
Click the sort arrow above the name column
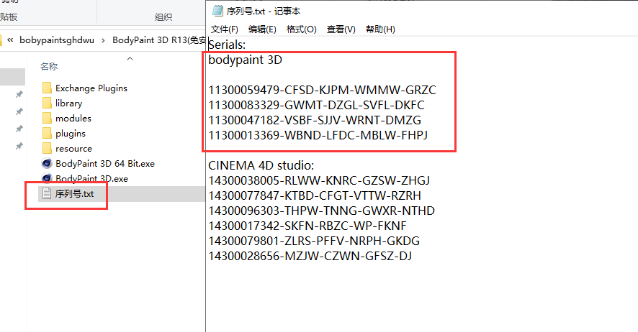coord(130,59)
